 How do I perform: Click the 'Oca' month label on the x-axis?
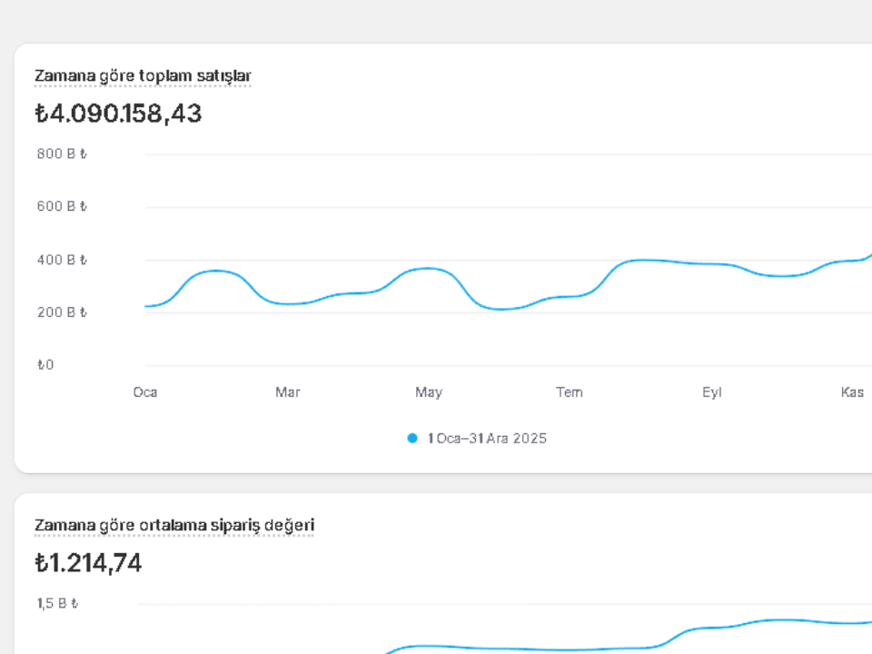(x=145, y=392)
